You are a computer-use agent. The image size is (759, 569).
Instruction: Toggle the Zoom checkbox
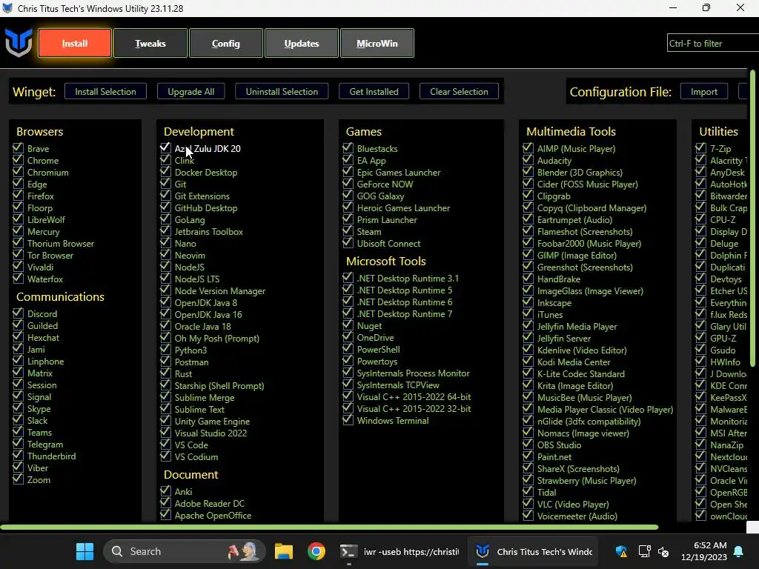click(18, 479)
